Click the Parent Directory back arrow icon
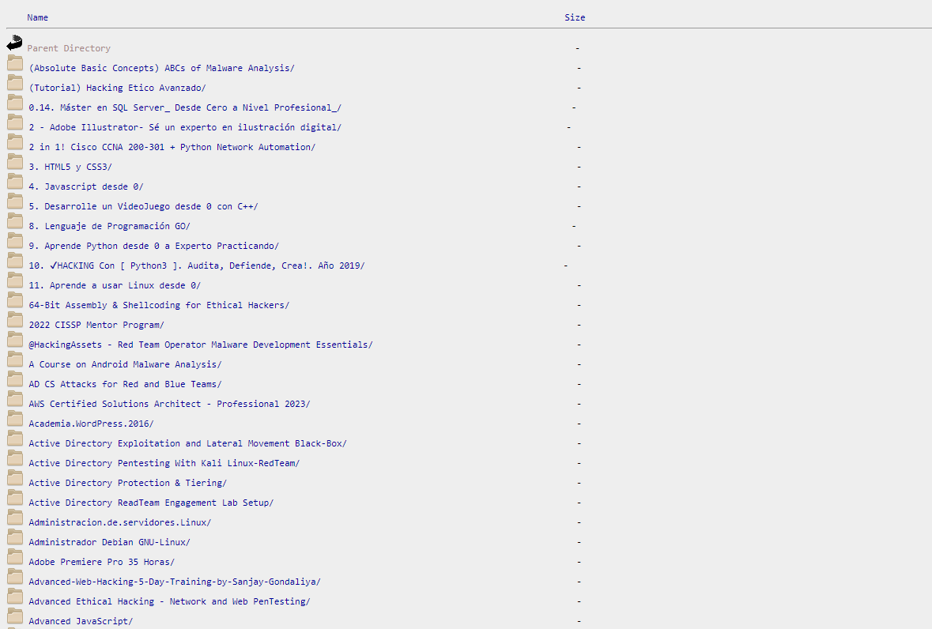The image size is (932, 629). (x=14, y=43)
